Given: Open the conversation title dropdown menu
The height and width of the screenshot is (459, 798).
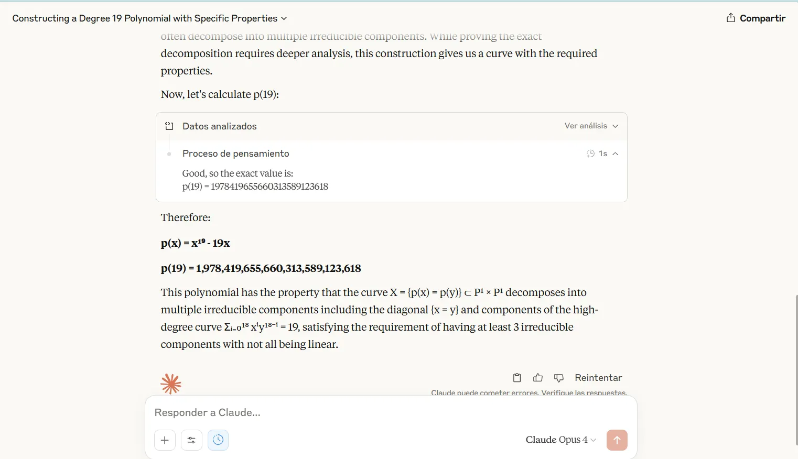Looking at the screenshot, I should (x=284, y=18).
